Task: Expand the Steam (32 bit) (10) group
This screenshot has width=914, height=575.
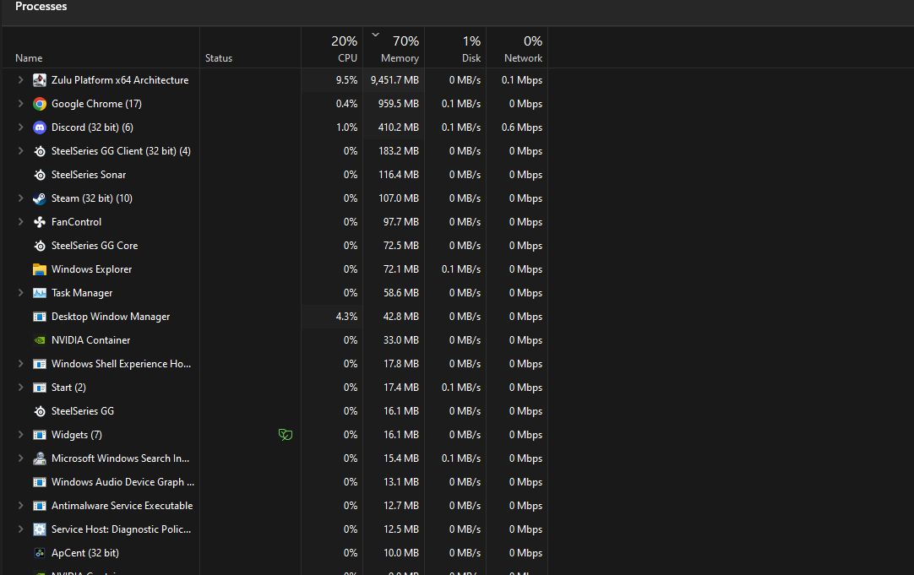Action: coord(20,198)
